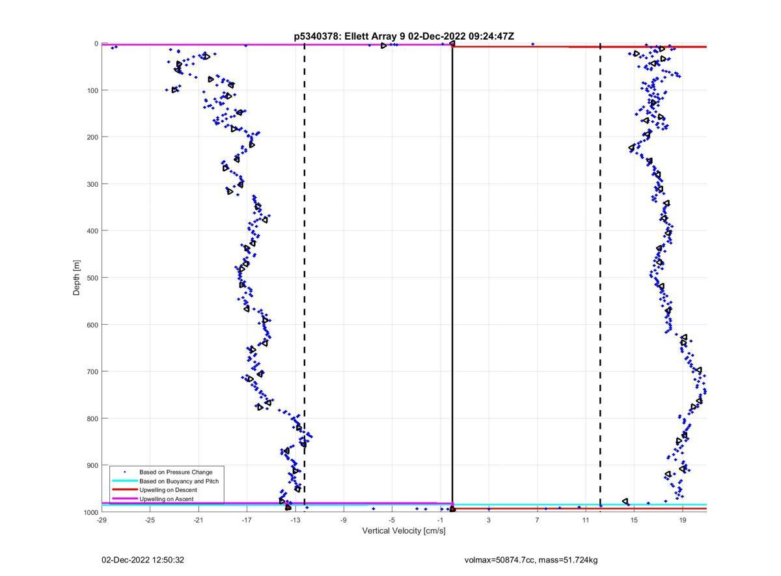
Task: Click the plot title p5340378 Ellett Array 9
Action: click(404, 36)
